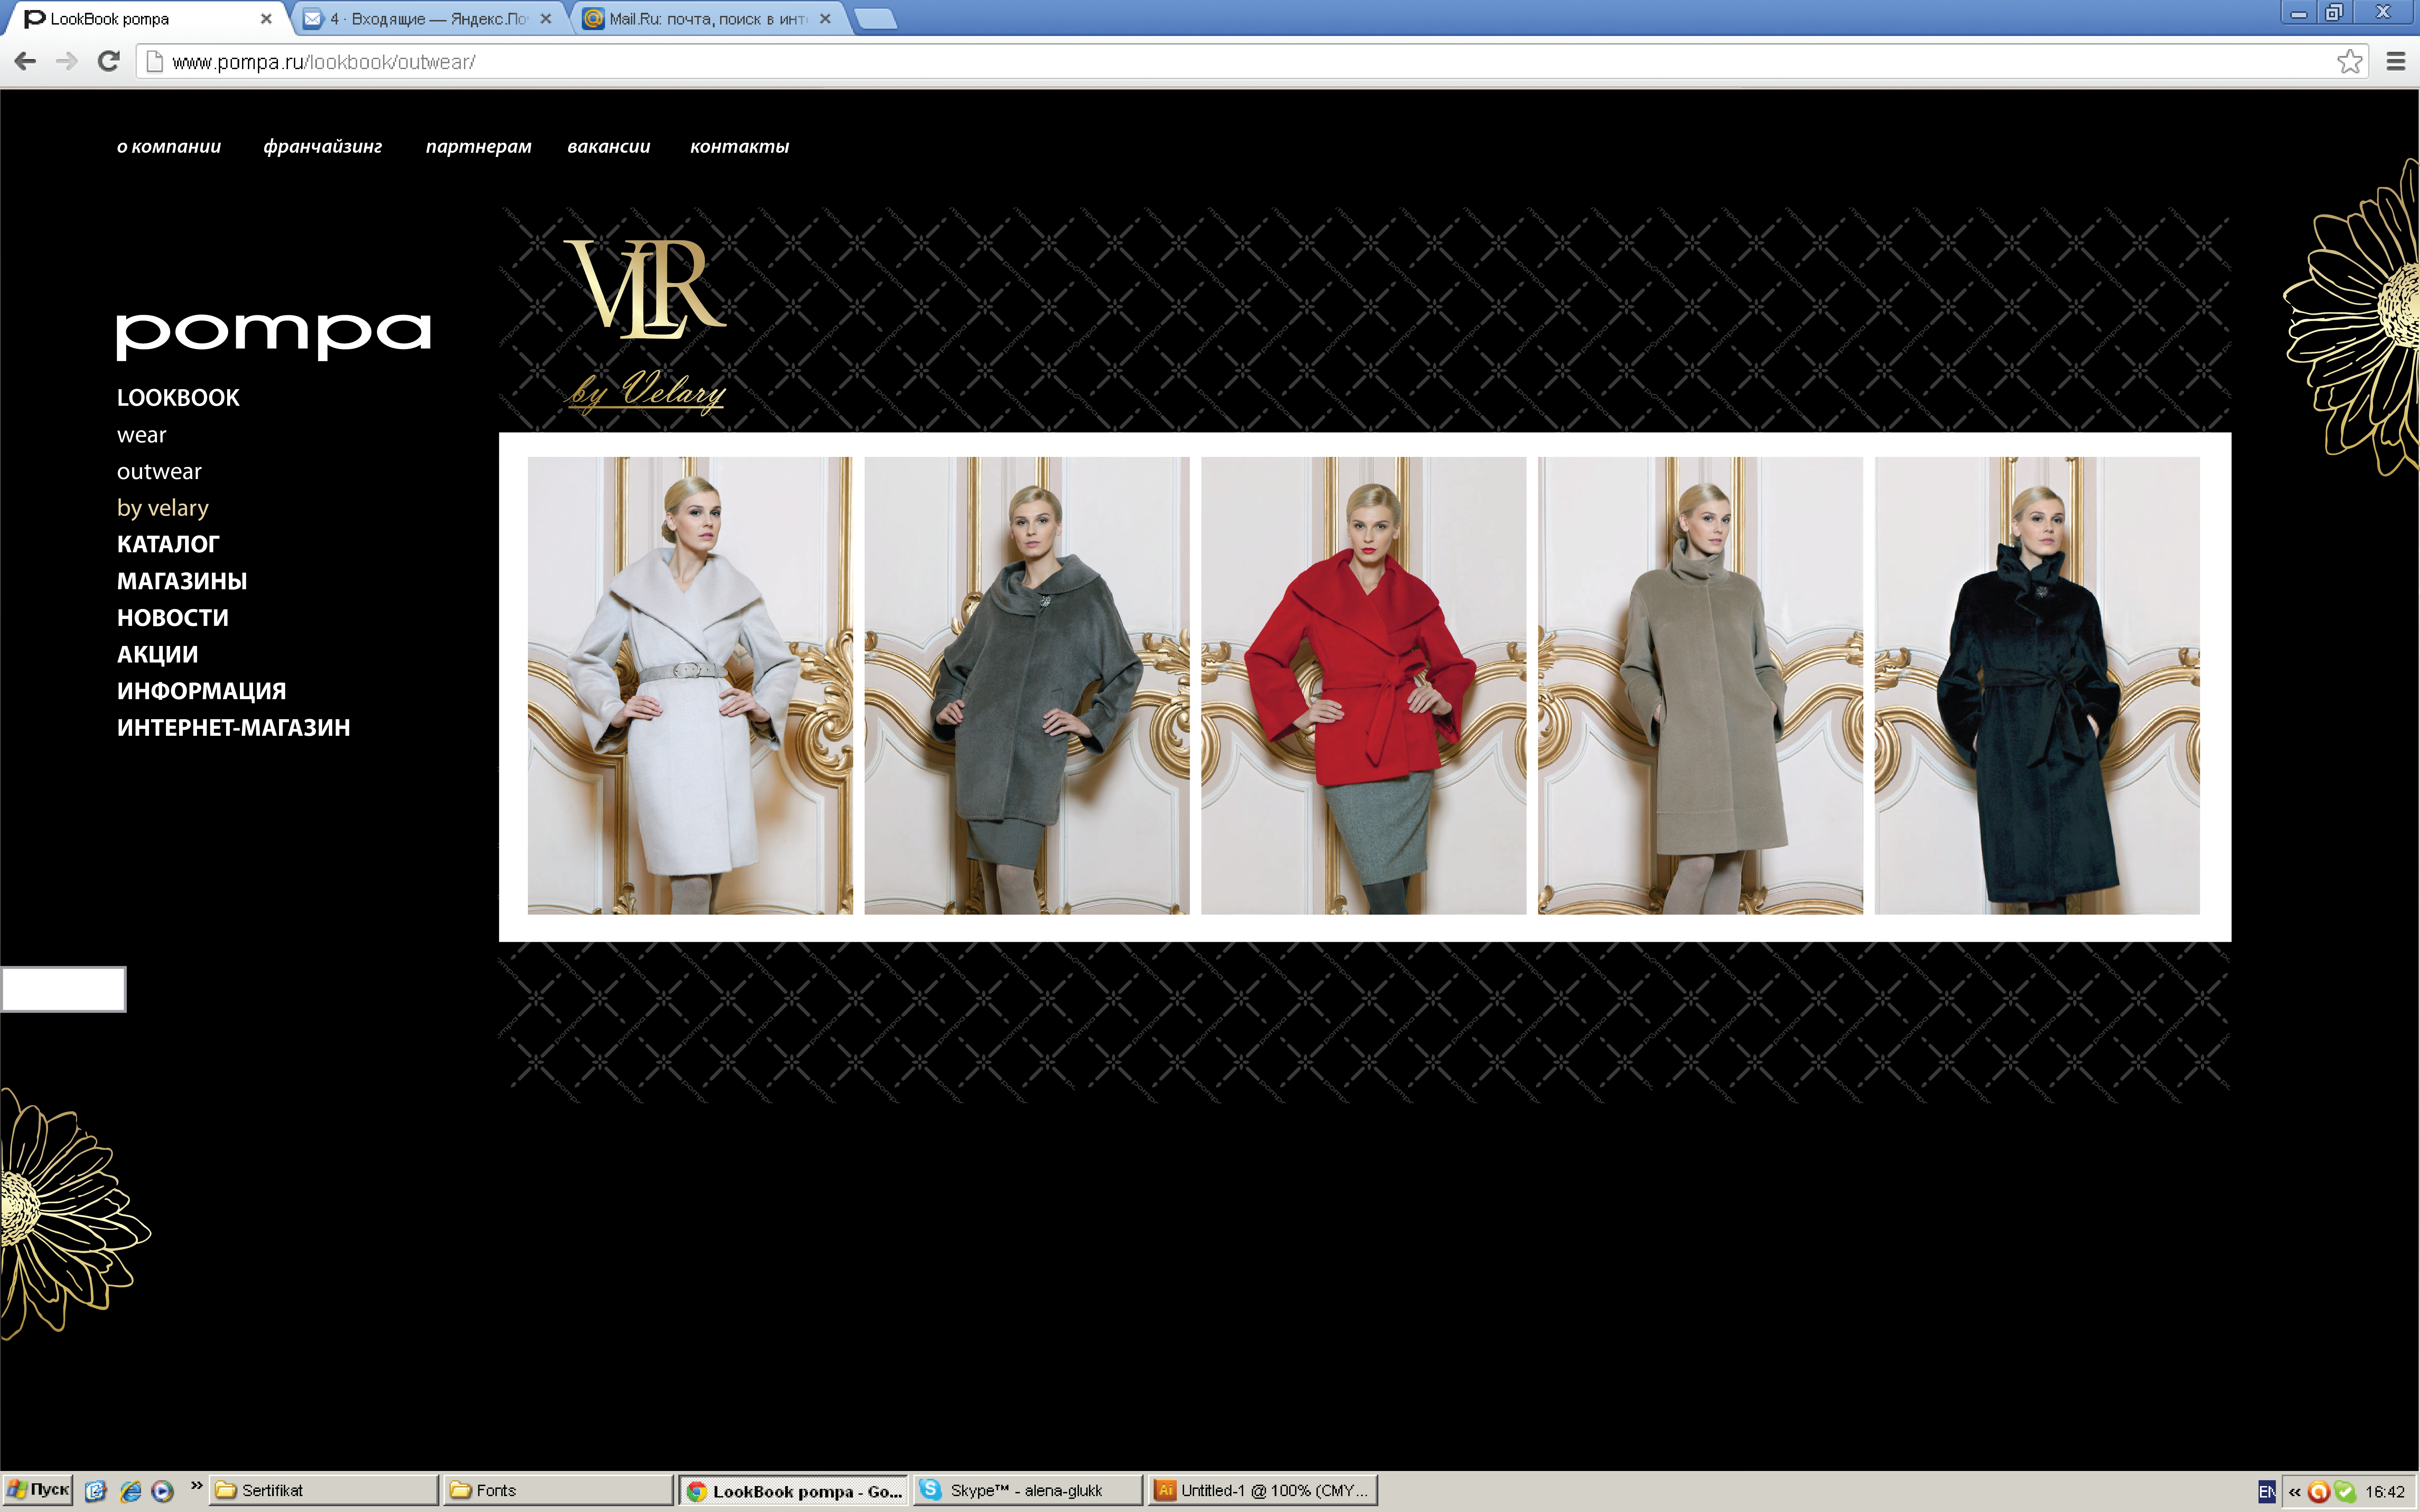Expand the quick launch chevron
This screenshot has width=2420, height=1512.
click(197, 1486)
